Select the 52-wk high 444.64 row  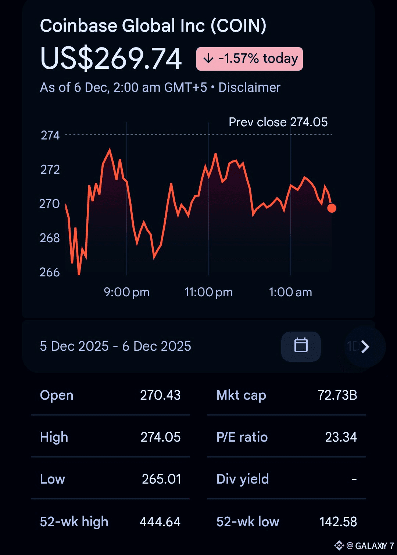pos(110,522)
